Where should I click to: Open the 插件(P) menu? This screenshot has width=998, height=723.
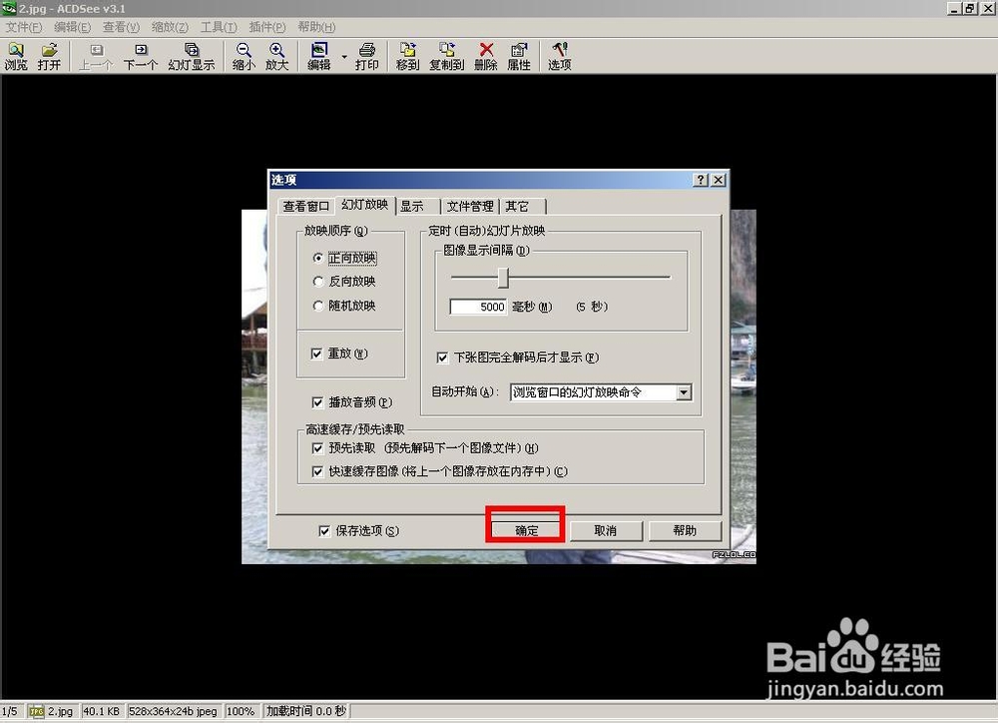267,27
